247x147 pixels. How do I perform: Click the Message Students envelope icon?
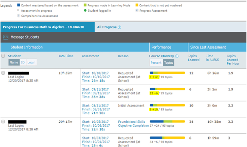[x=5, y=37]
